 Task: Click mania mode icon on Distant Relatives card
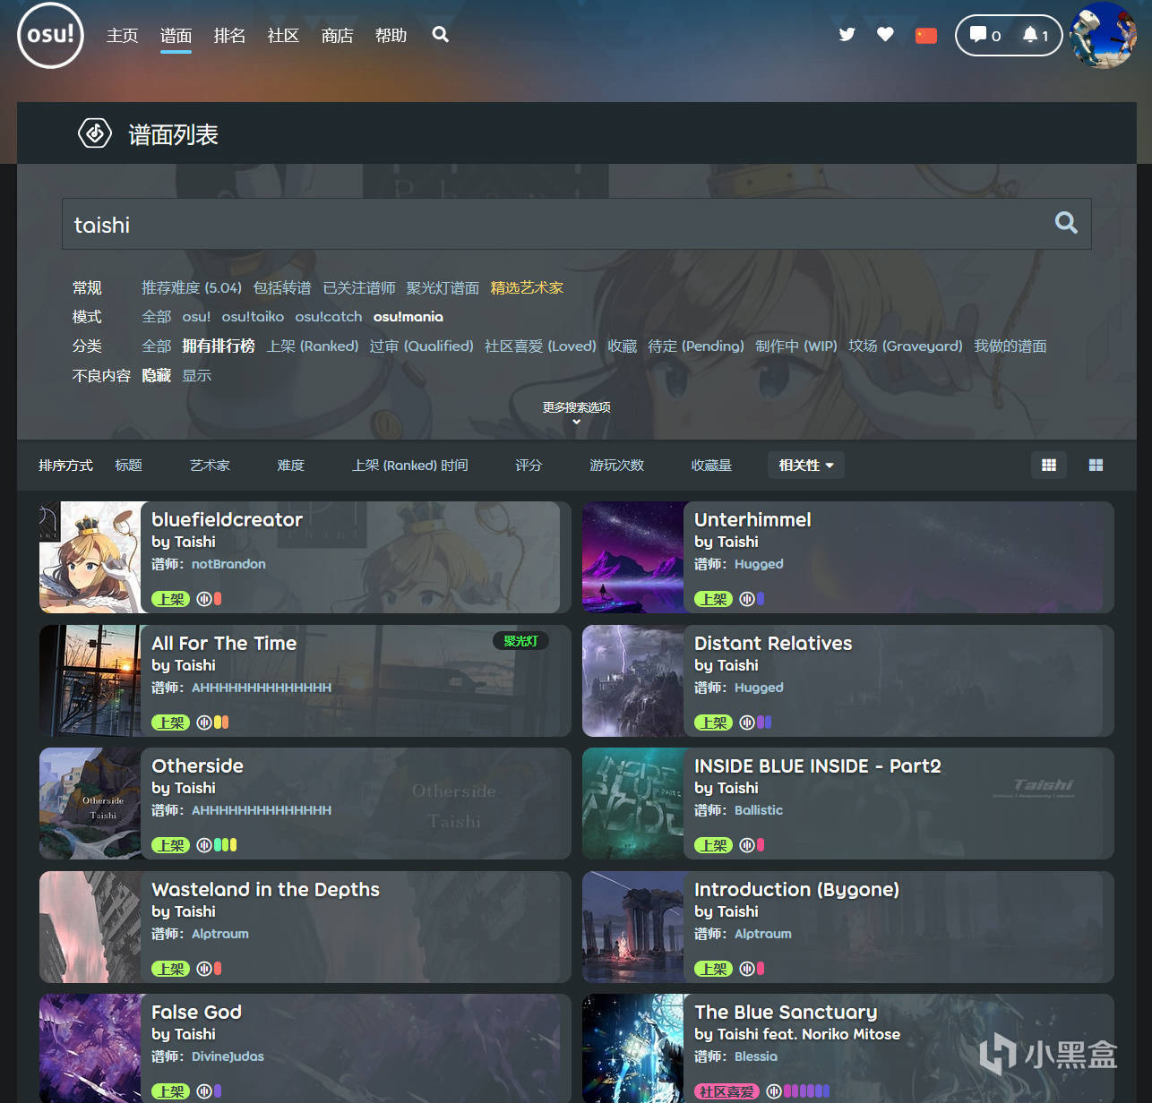point(747,723)
